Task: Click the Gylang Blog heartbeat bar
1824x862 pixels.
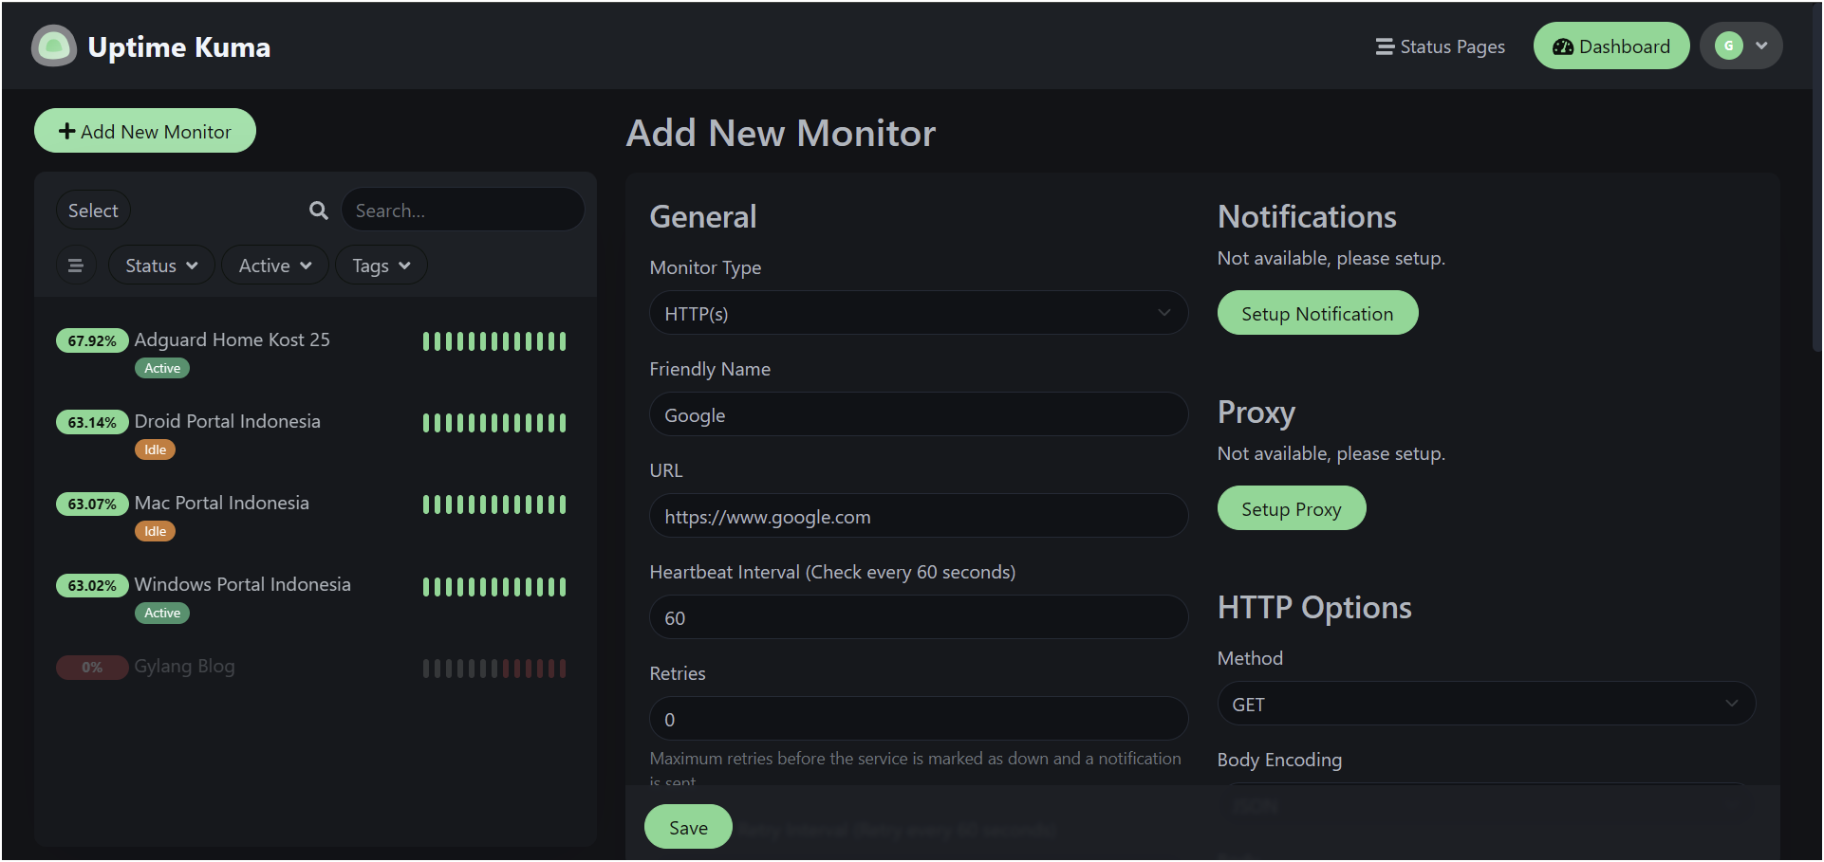Action: [x=494, y=669]
